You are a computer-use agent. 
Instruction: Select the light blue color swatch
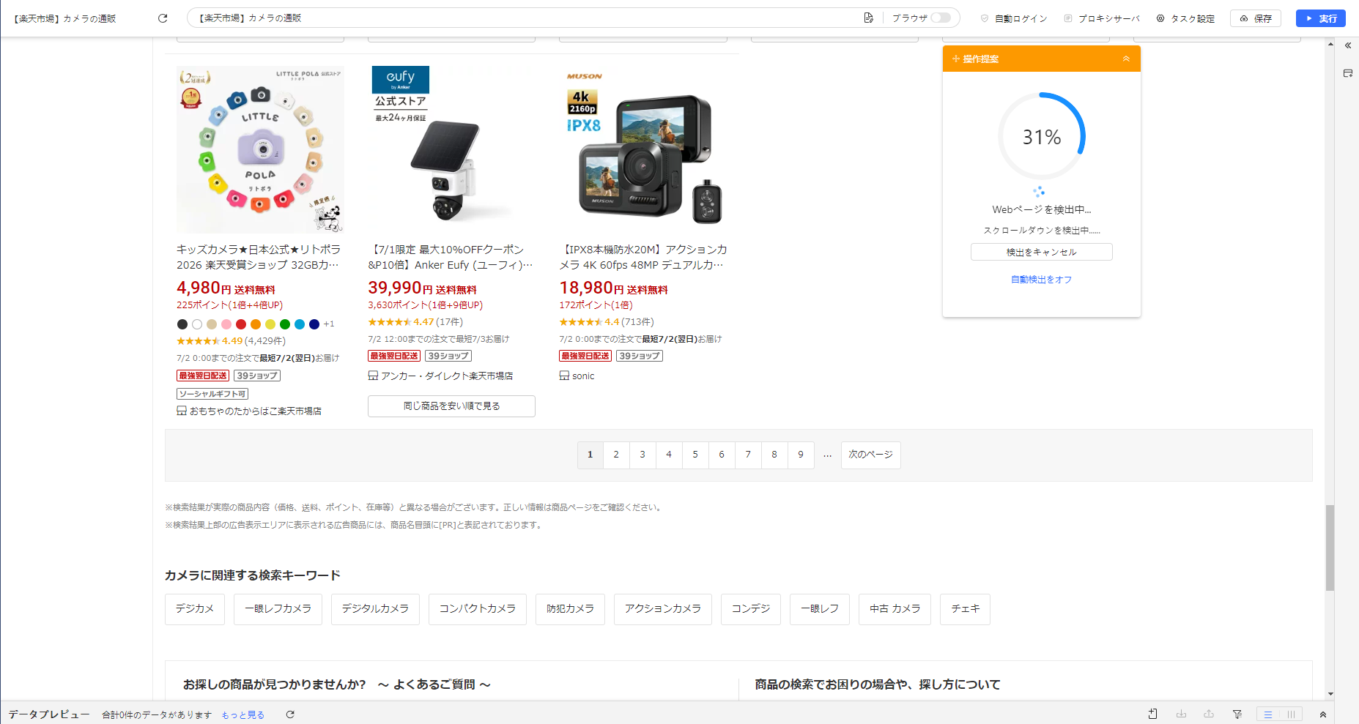click(x=300, y=324)
